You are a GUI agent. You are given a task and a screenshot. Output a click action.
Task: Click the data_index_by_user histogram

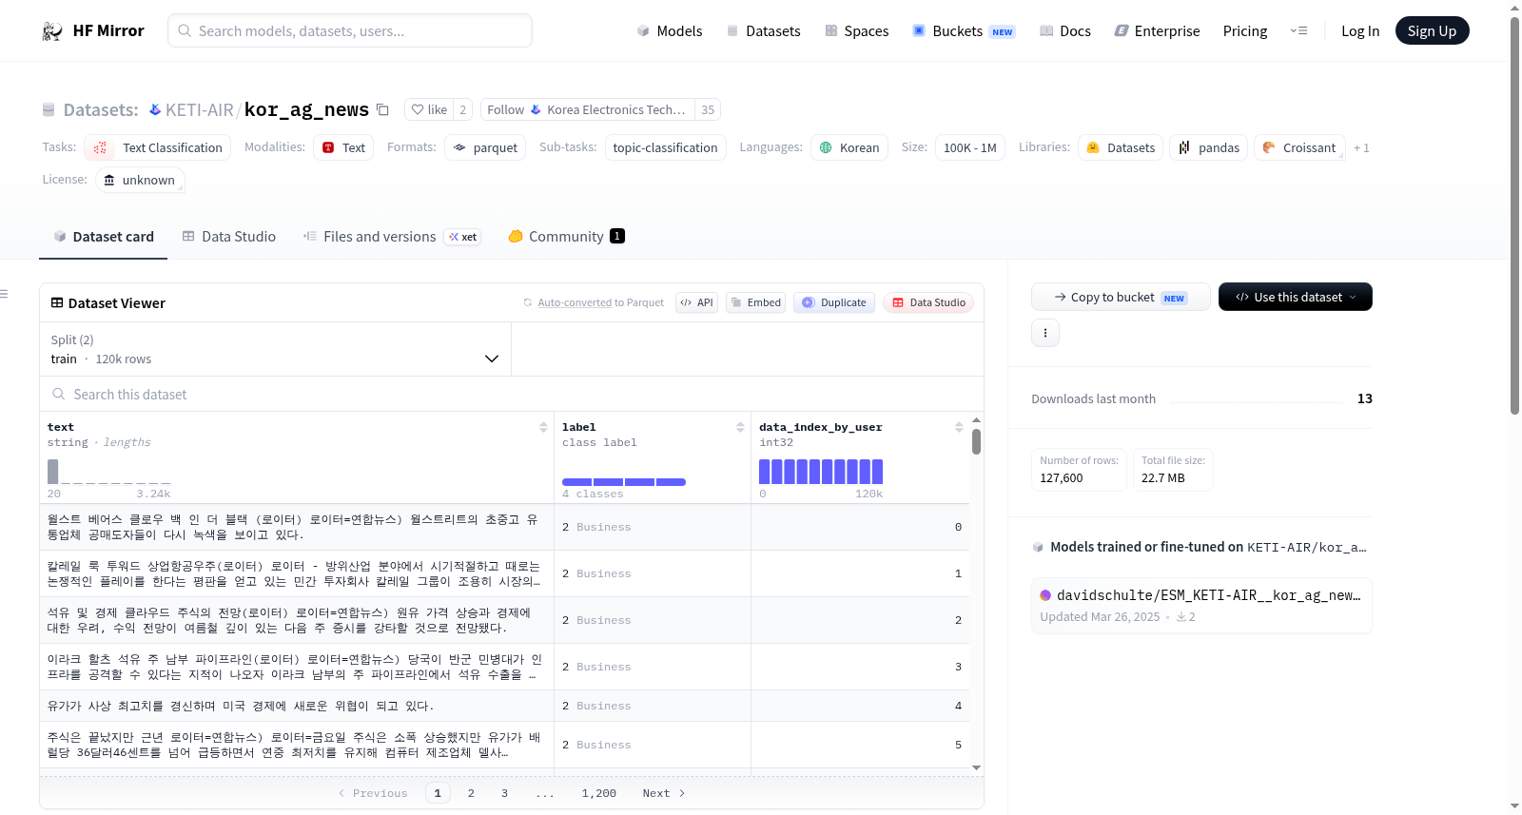[x=821, y=472]
